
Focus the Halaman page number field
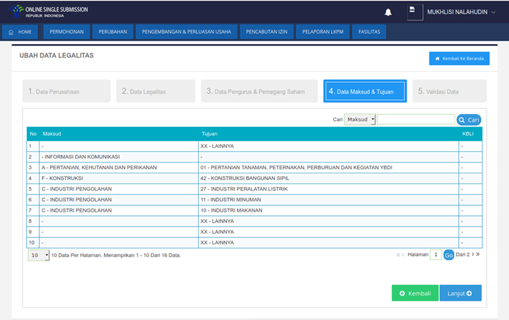click(x=436, y=255)
